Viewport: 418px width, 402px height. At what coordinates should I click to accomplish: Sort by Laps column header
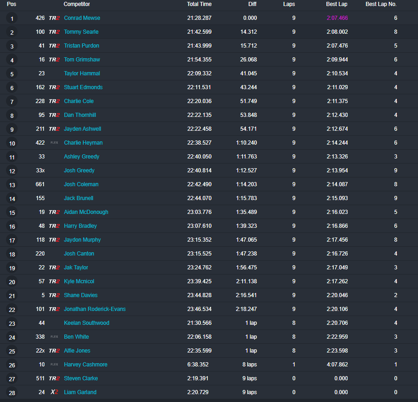[x=289, y=4]
